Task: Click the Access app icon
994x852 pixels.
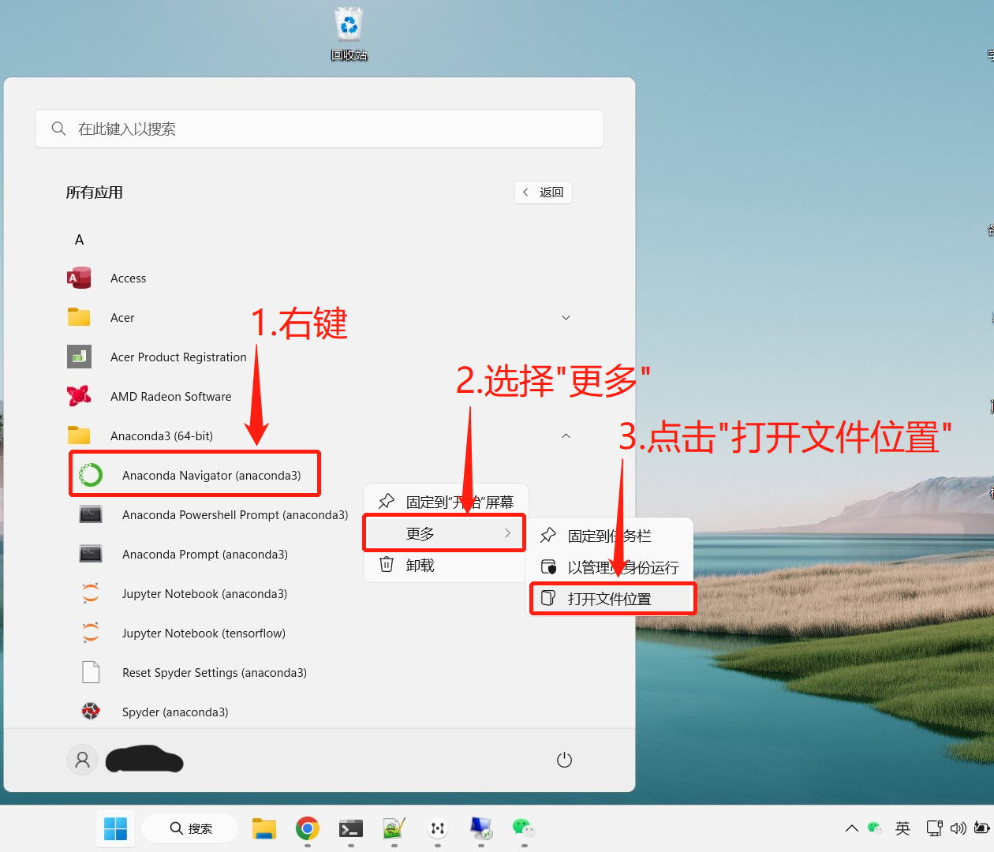Action: pos(79,278)
